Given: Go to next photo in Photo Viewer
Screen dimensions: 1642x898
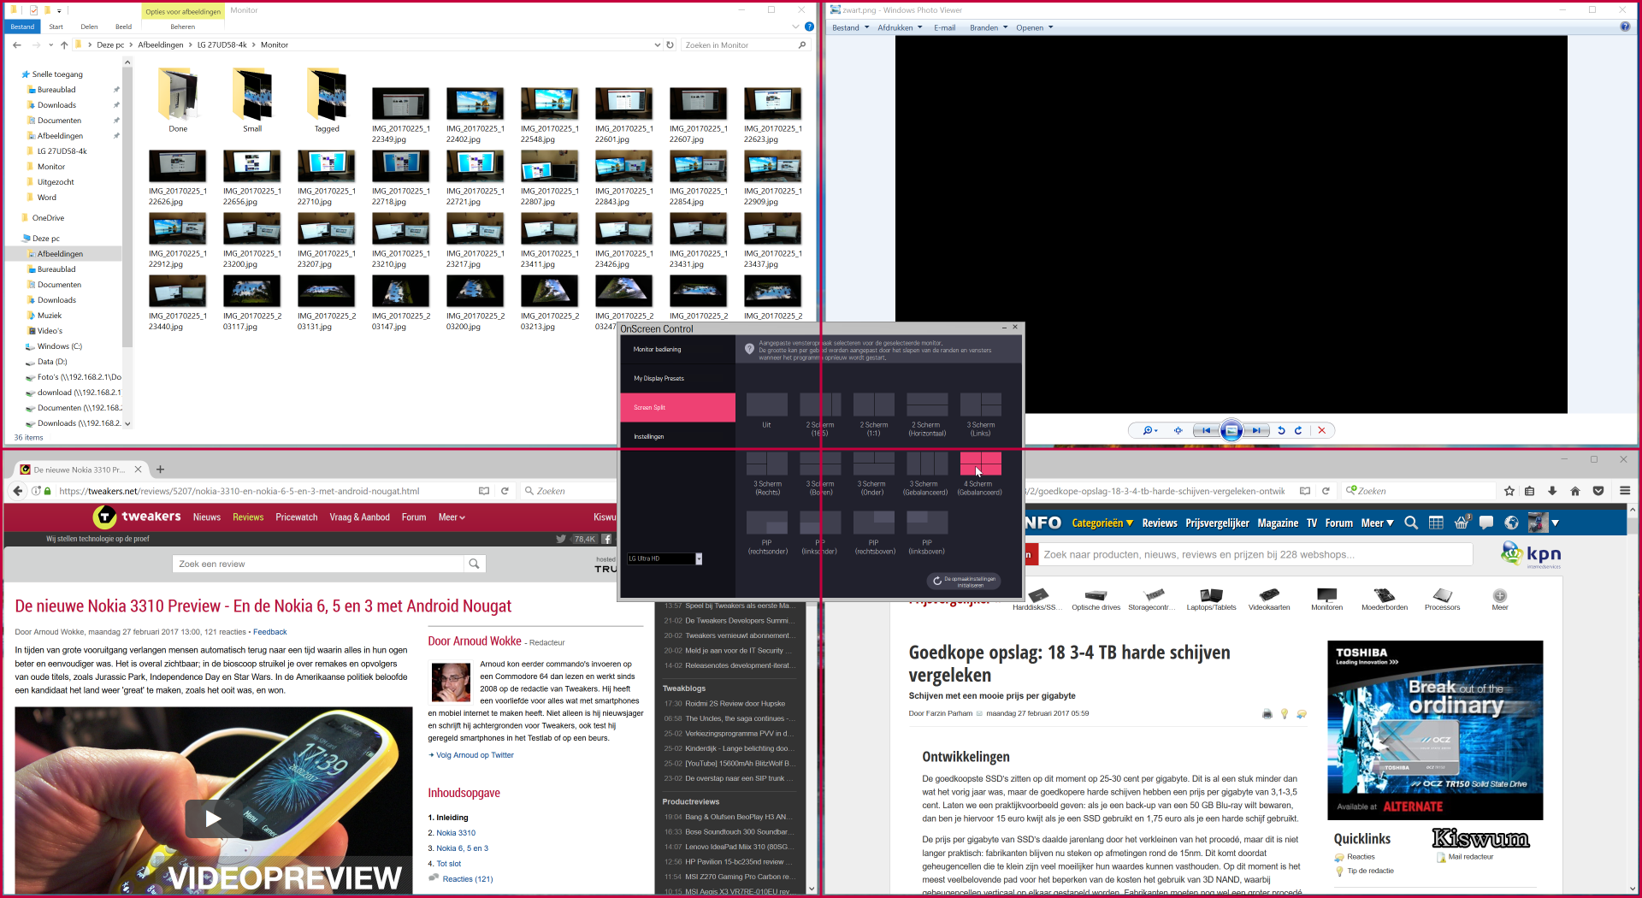Looking at the screenshot, I should (1255, 430).
